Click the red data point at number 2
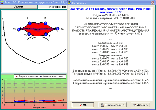This screenshot has width=156, height=110. click(24, 100)
